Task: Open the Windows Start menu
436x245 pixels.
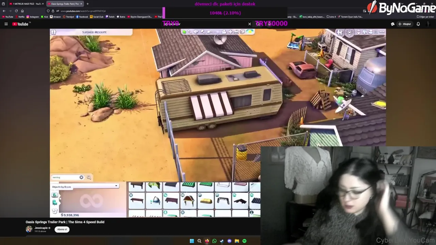Action: [192, 241]
